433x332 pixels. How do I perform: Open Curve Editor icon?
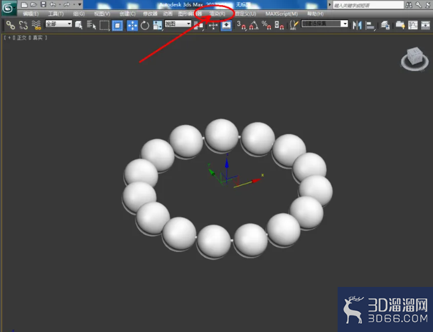pyautogui.click(x=413, y=25)
